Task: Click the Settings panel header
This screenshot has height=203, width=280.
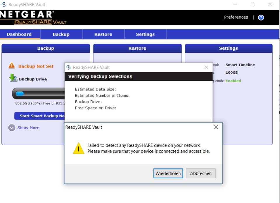Action: coord(229,48)
